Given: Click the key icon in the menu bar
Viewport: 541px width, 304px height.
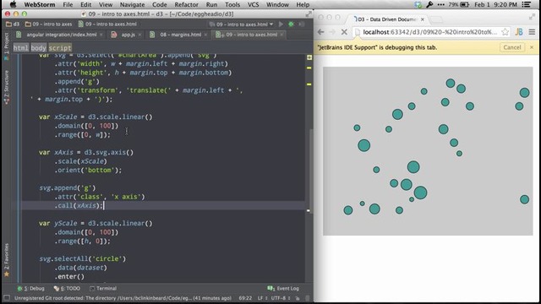Looking at the screenshot, I should 429,4.
